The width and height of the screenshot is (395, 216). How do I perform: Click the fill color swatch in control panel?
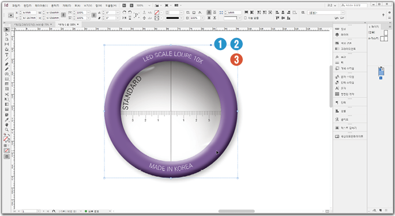coord(157,13)
